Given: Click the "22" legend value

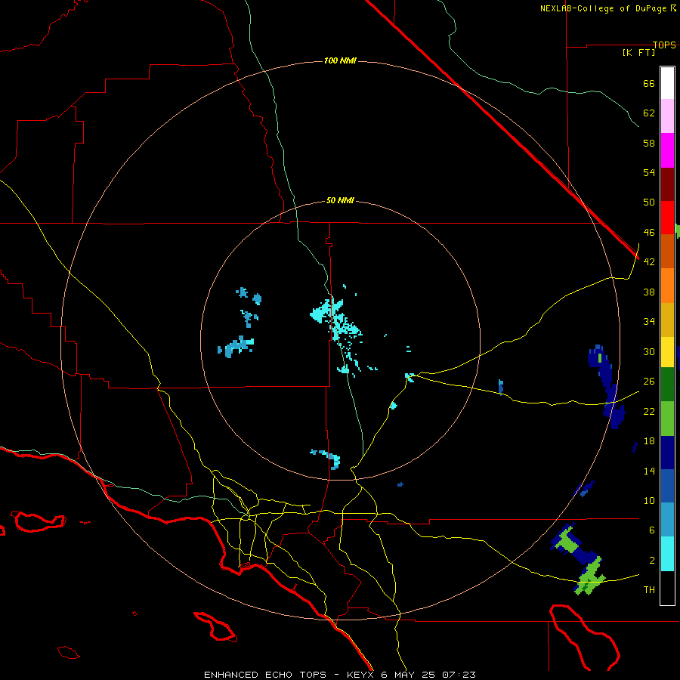Looking at the screenshot, I should [649, 411].
